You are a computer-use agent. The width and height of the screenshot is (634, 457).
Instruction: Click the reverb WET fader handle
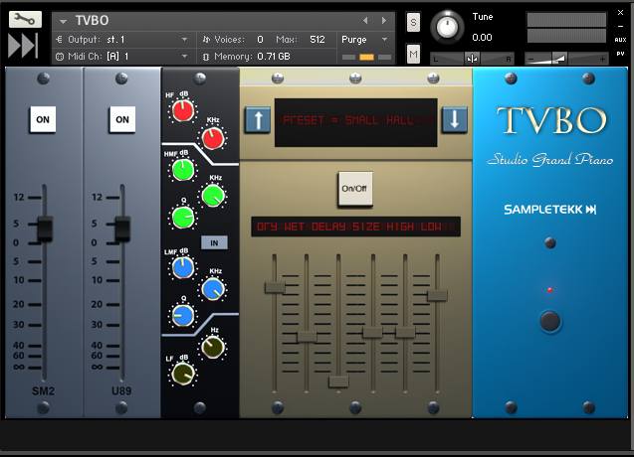click(x=307, y=337)
